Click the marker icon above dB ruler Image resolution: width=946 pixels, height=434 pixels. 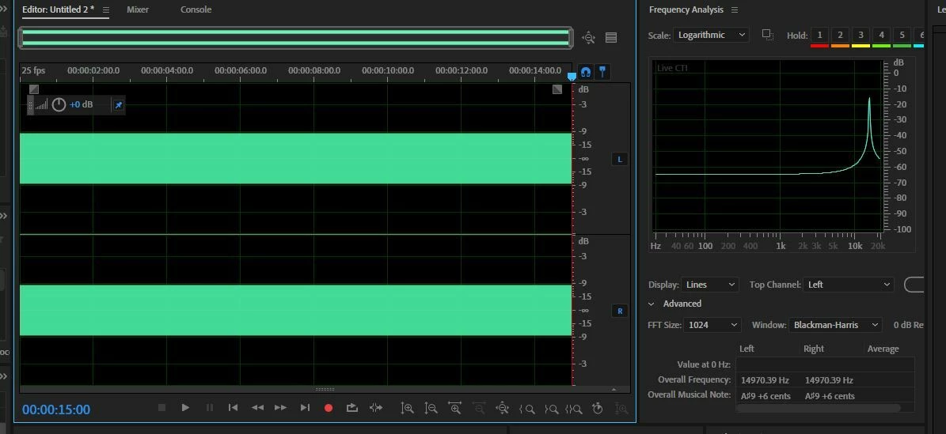tap(602, 73)
